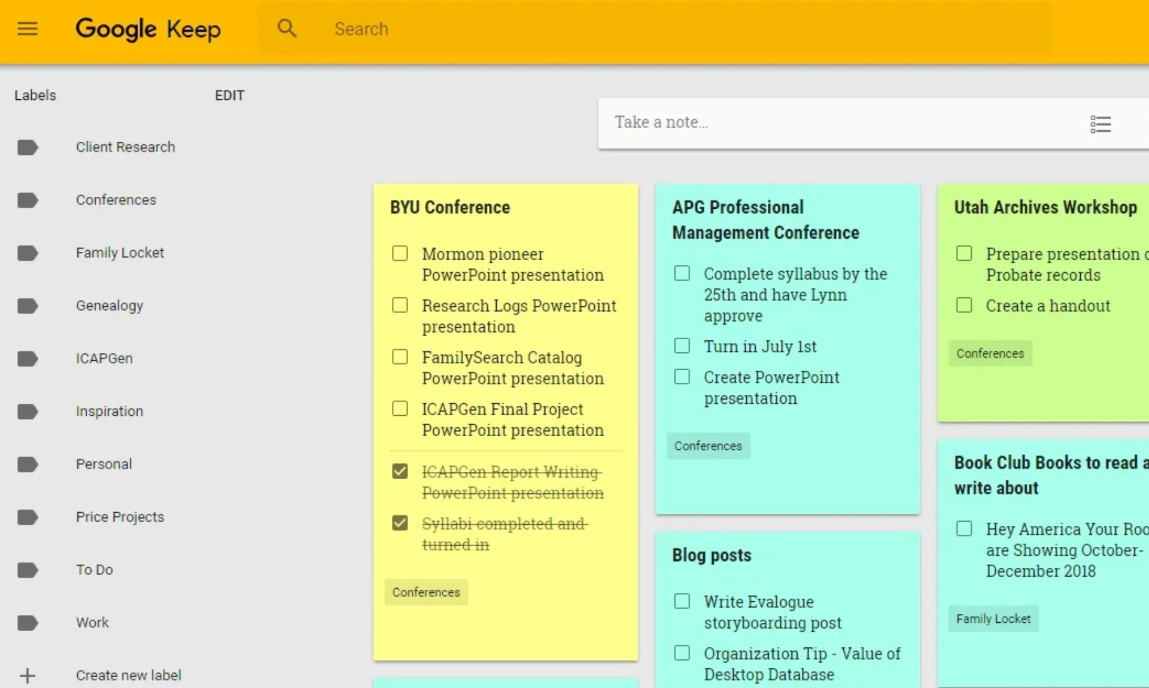1149x688 pixels.
Task: Open the To Do label
Action: coord(94,570)
